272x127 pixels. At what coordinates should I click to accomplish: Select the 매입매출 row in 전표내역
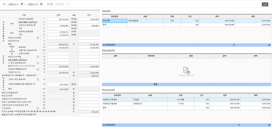click(114, 21)
